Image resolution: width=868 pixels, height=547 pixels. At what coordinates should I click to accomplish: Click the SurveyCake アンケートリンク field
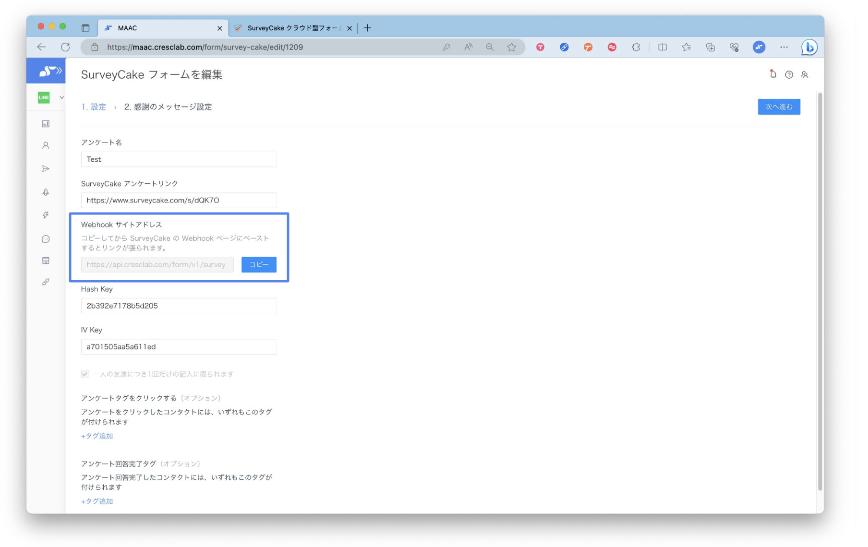[179, 200]
